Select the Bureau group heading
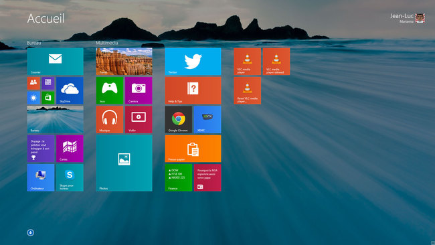This screenshot has height=245, width=435. tap(34, 43)
